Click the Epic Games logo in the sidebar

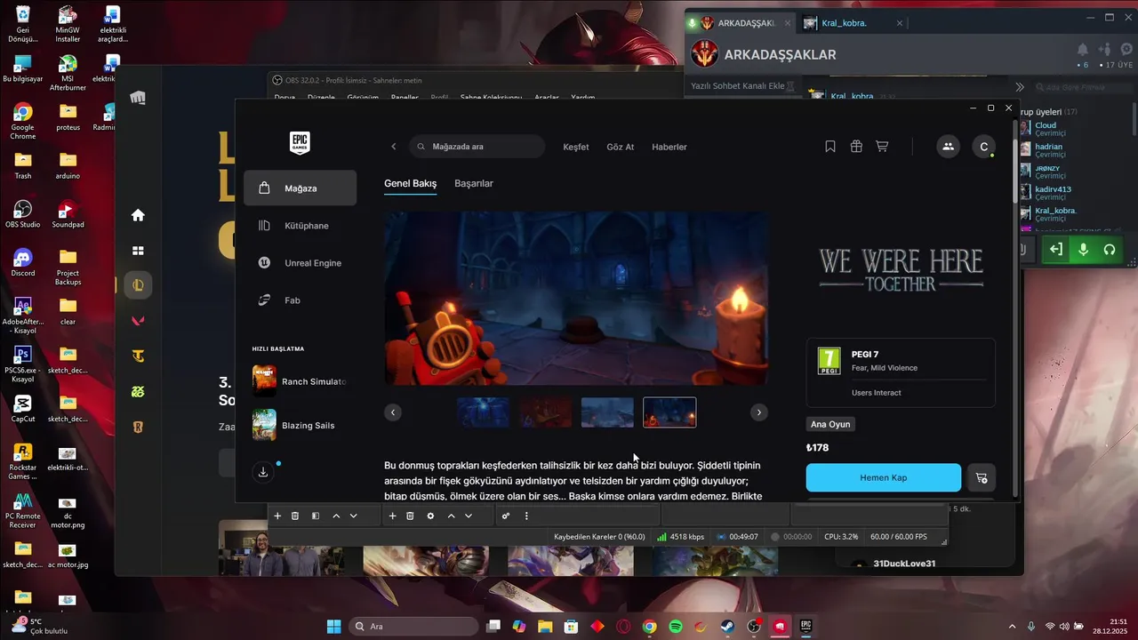click(300, 142)
